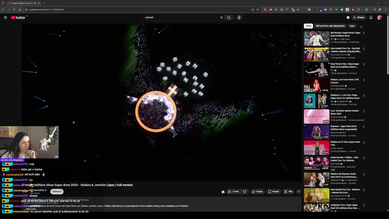This screenshot has height=219, width=389.
Task: Click the address bar URL
Action: click(46, 9)
